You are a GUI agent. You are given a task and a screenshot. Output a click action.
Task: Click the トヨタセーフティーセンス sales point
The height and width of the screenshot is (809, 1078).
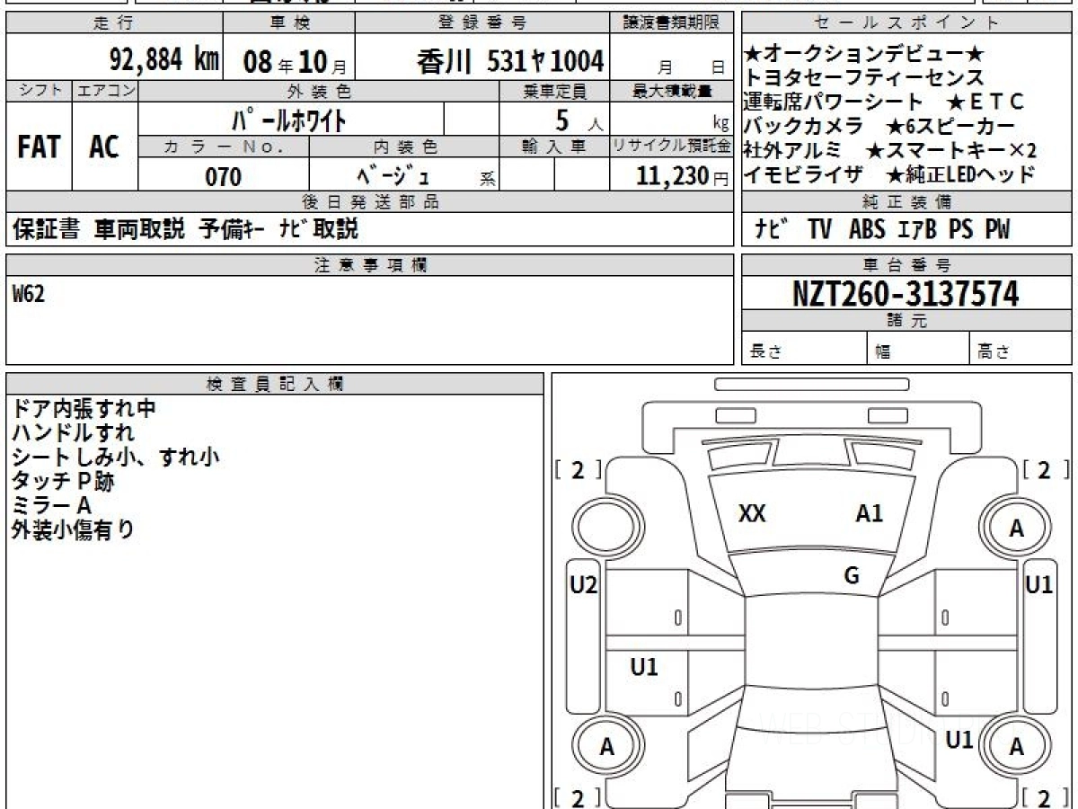click(x=864, y=79)
